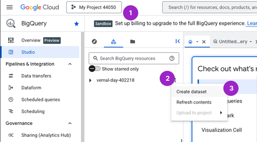
Task: Select Studio in the left navigation
Action: click(40, 52)
